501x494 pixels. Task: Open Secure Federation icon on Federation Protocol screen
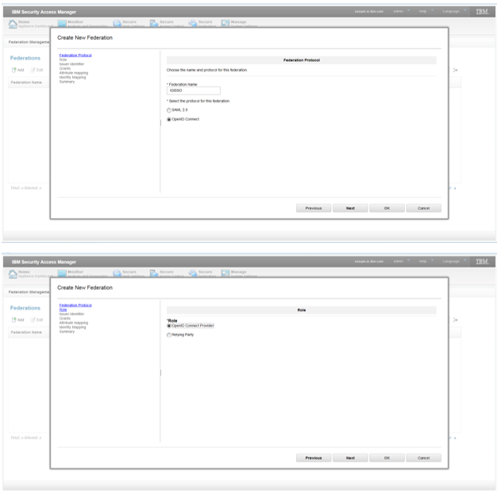click(193, 24)
